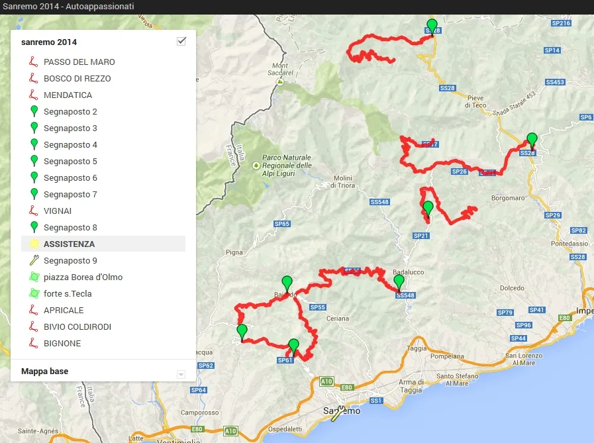
Task: Open piazza Borea d'Olmo entry
Action: (x=83, y=277)
